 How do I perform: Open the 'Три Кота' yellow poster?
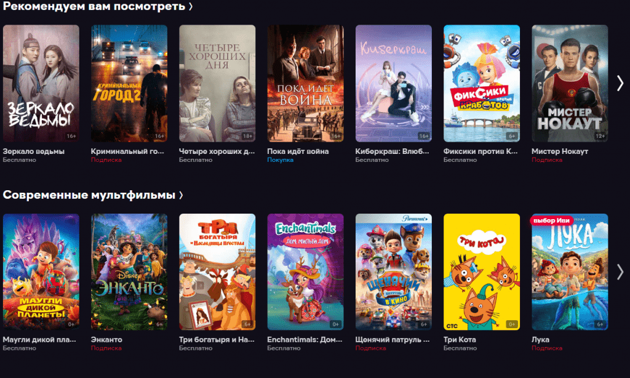482,272
